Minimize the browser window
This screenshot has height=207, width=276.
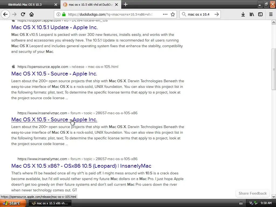click(260, 4)
